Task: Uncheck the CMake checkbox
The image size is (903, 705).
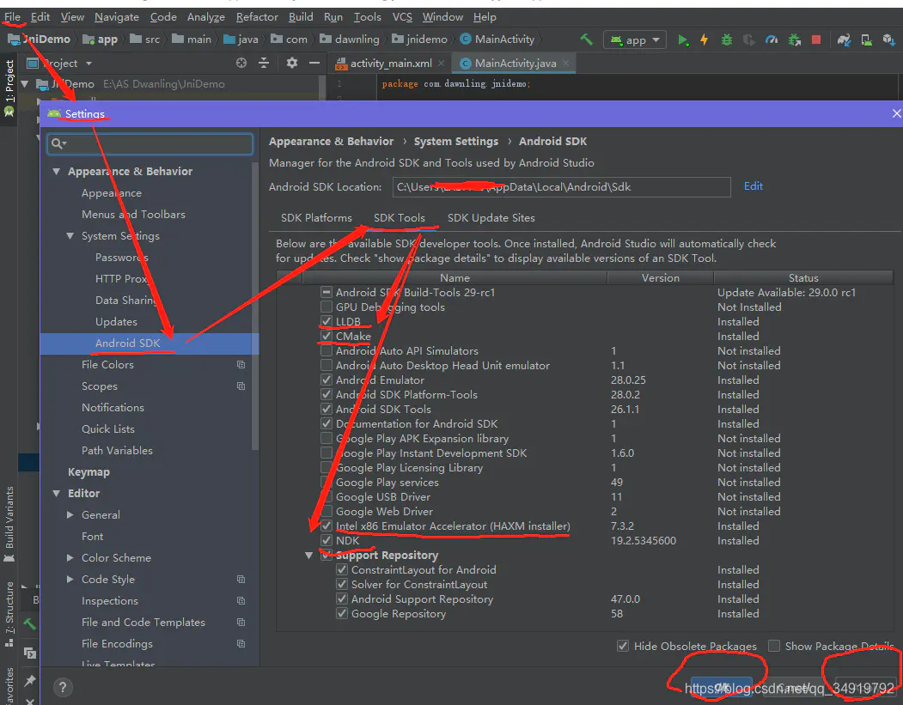Action: click(x=326, y=336)
